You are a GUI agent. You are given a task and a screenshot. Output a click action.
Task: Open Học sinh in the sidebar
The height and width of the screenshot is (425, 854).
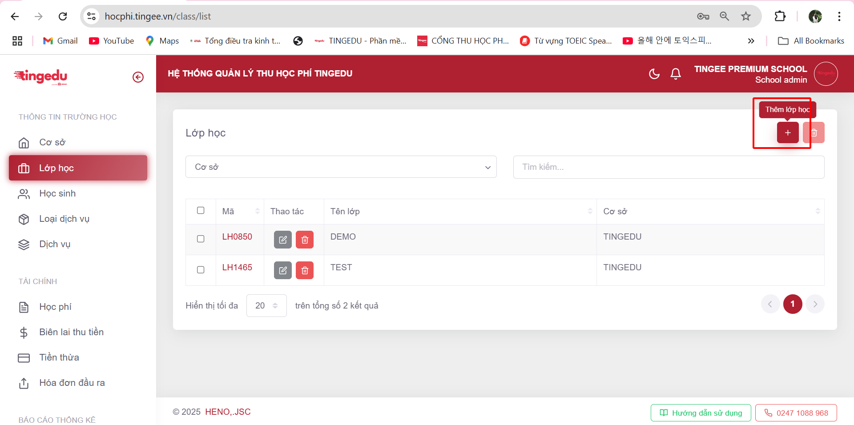tap(57, 194)
